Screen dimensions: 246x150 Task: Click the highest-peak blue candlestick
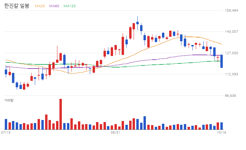(x=137, y=23)
